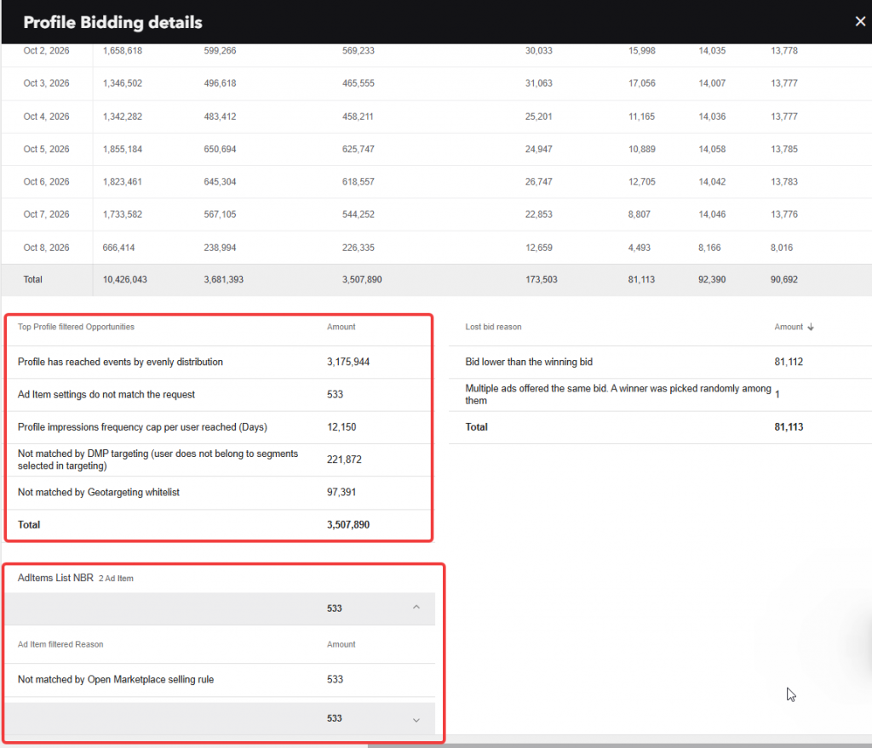The height and width of the screenshot is (748, 872).
Task: Click the 8,807 value for Oct 7
Action: (x=639, y=214)
